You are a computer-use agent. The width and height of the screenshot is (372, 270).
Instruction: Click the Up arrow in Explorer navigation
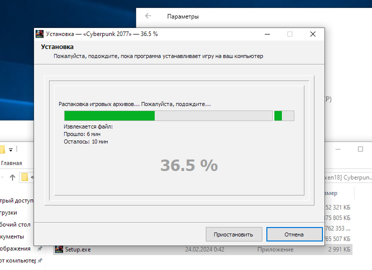click(x=13, y=177)
